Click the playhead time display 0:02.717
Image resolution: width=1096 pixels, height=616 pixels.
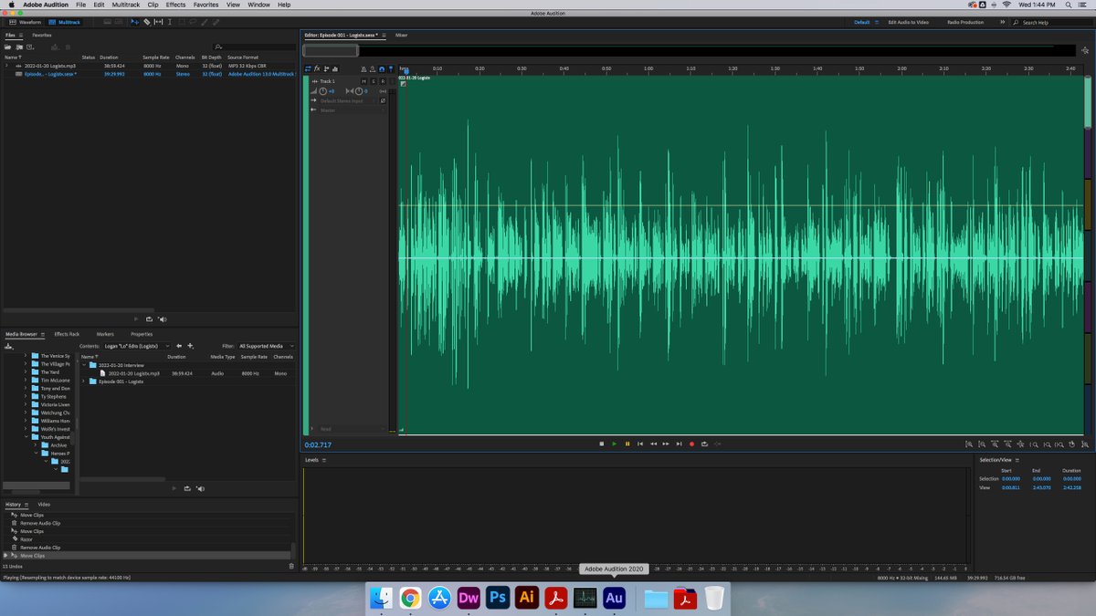click(x=318, y=444)
